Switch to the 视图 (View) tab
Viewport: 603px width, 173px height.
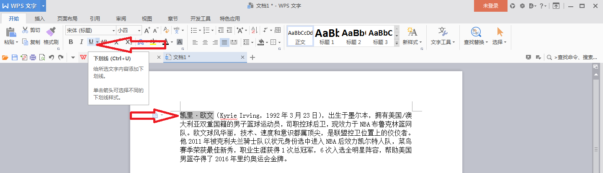147,18
